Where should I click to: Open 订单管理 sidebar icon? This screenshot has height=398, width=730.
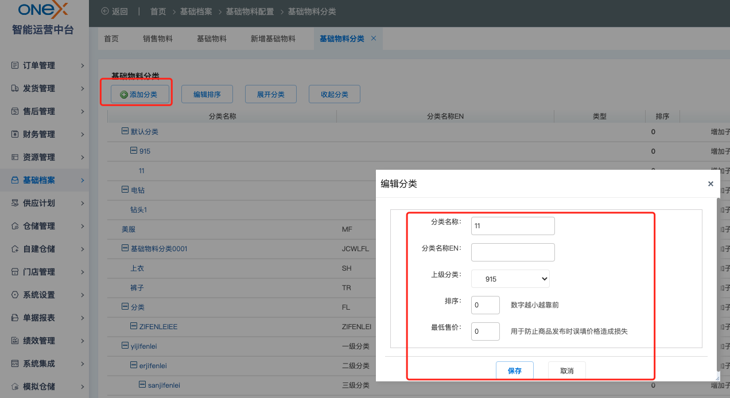(15, 65)
